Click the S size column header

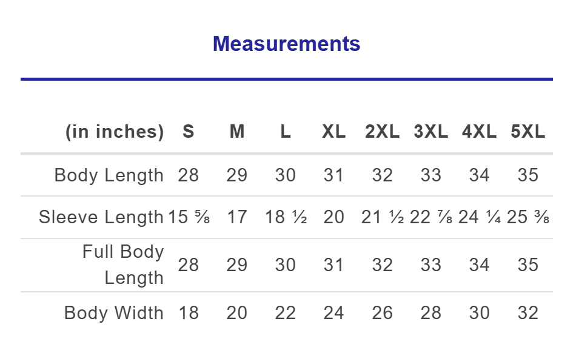click(189, 132)
